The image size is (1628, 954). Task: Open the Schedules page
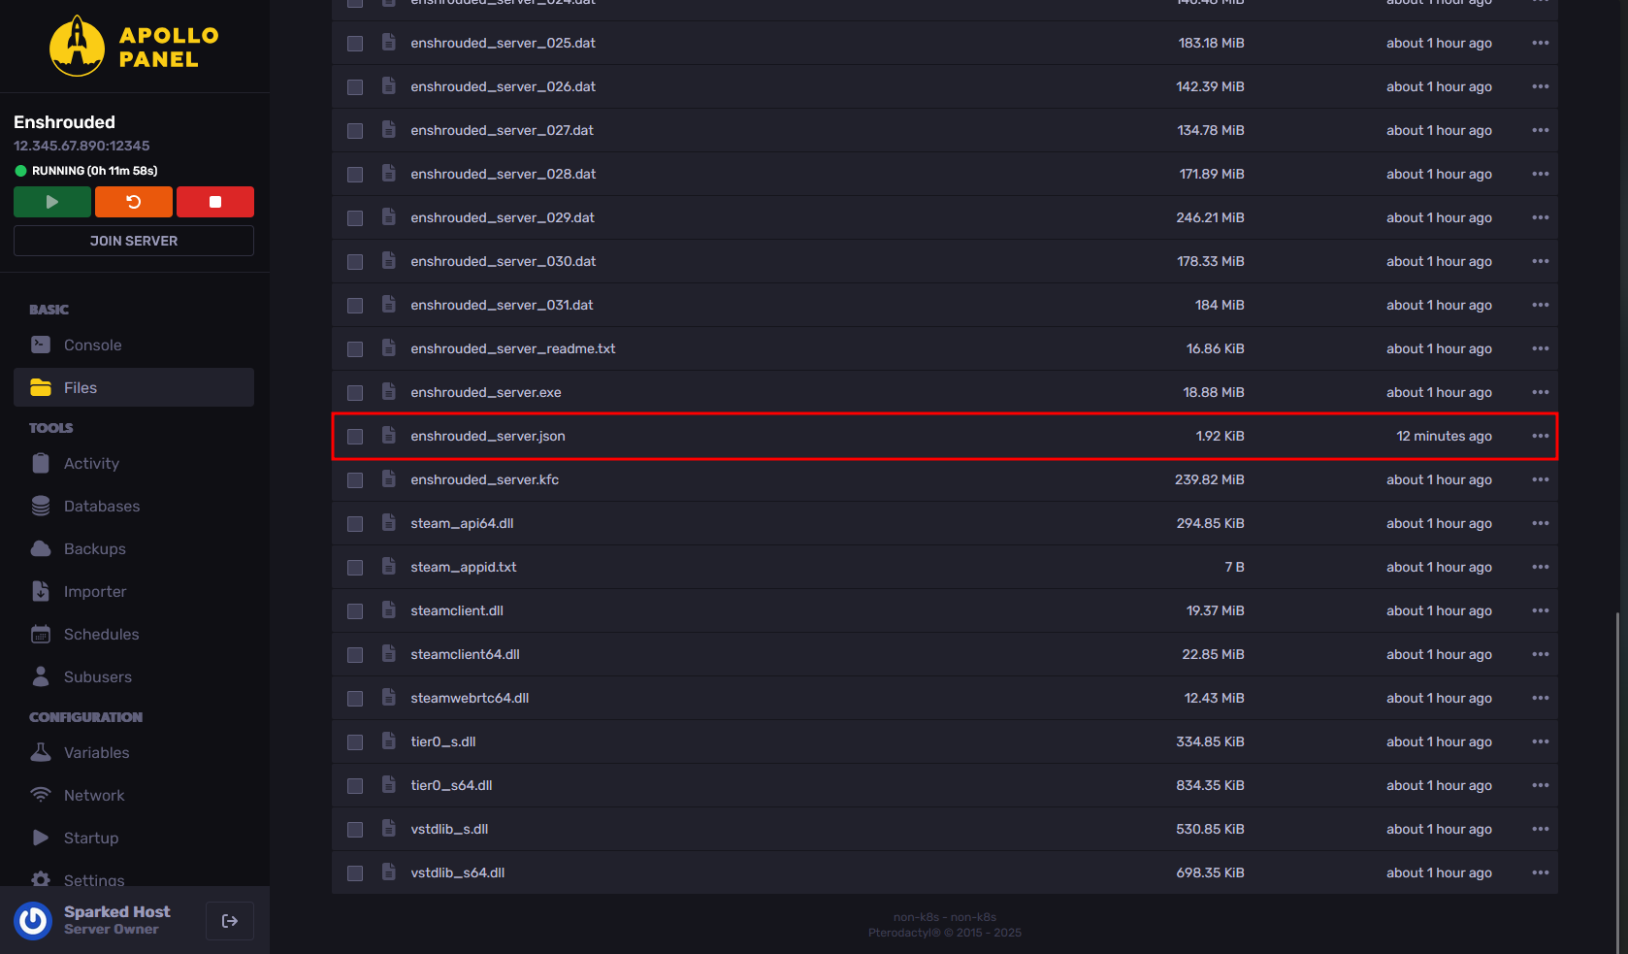point(101,634)
